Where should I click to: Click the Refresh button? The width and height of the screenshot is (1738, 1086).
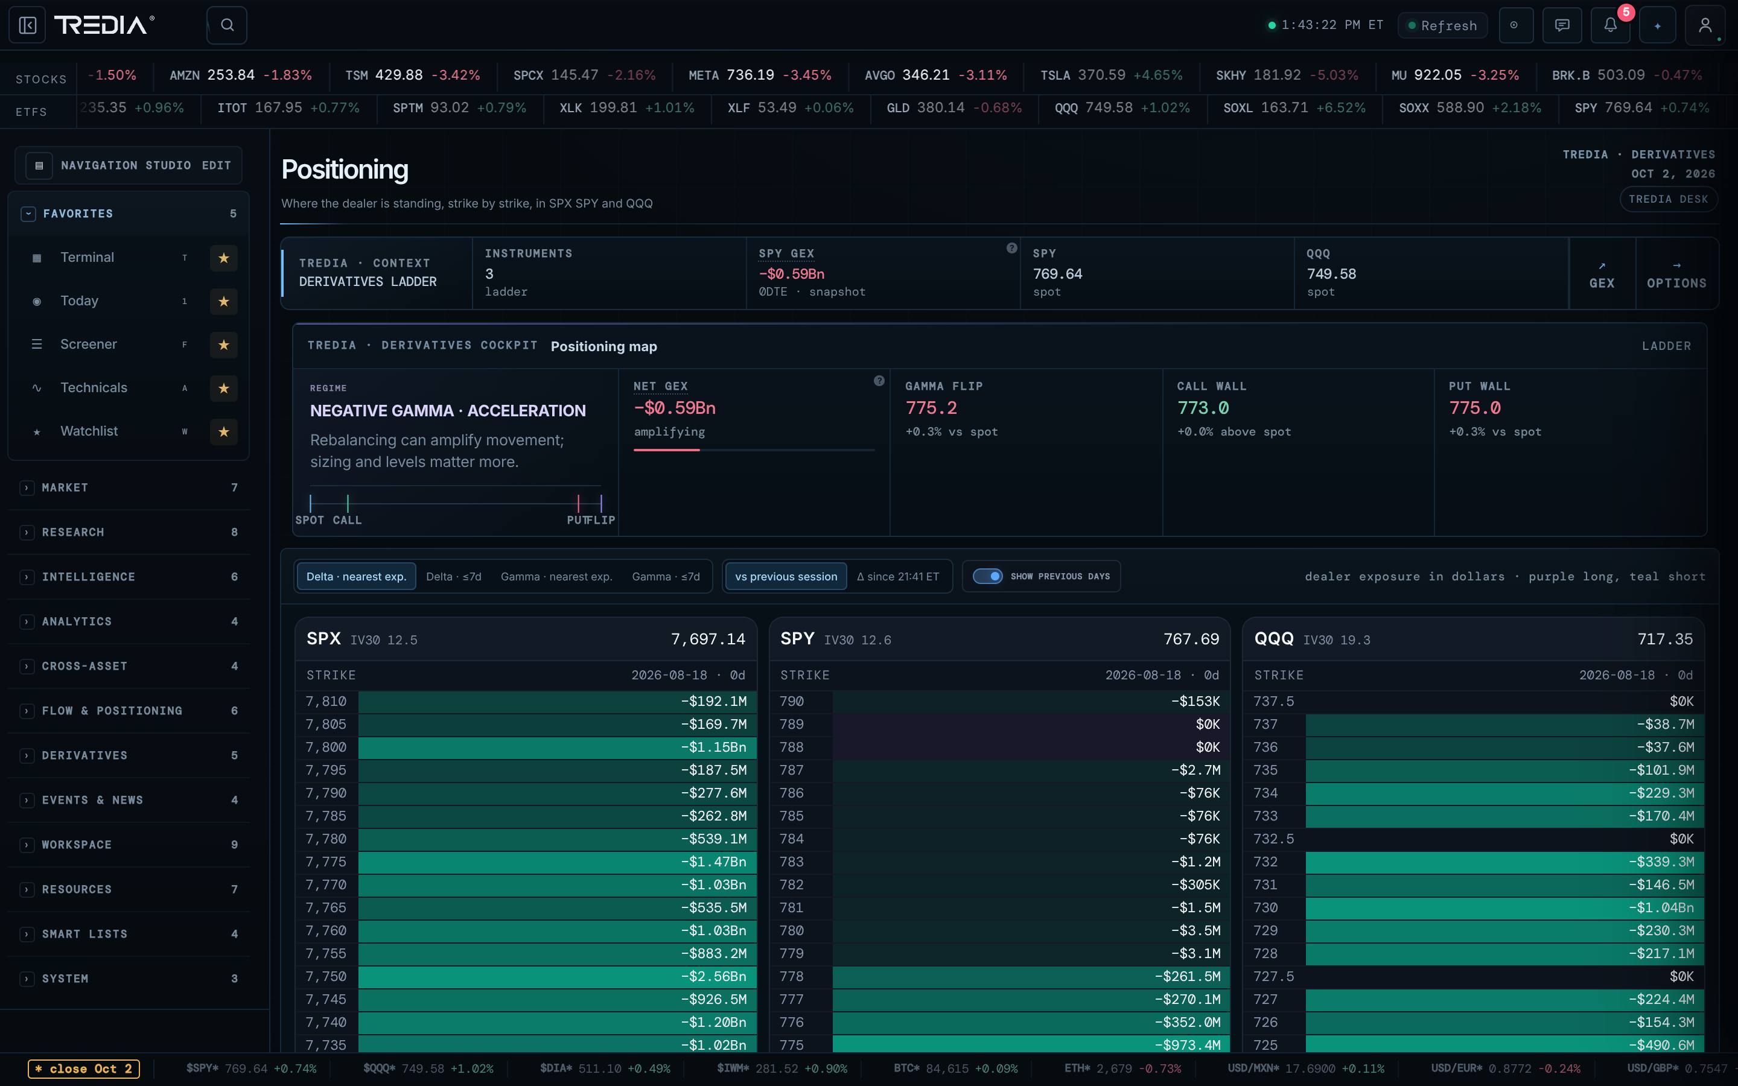[x=1442, y=25]
